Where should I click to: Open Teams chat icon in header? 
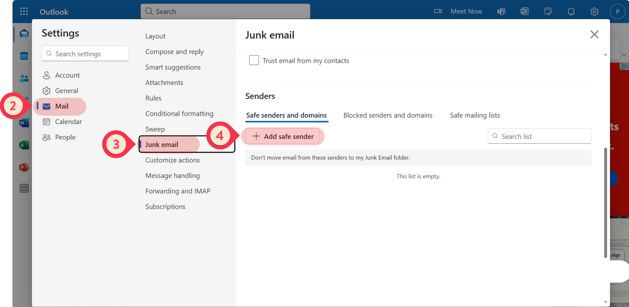coord(501,11)
